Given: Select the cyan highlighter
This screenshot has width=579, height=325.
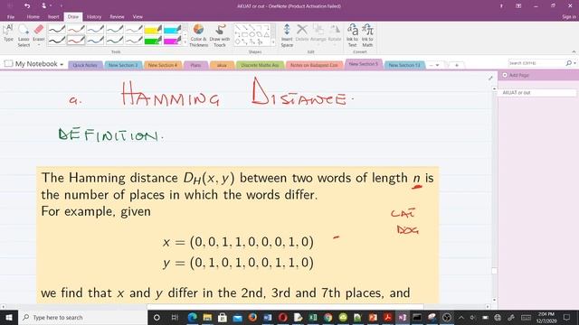Looking at the screenshot, I should [172, 29].
